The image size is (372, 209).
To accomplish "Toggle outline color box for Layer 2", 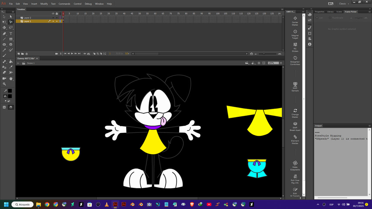I will (60, 18).
